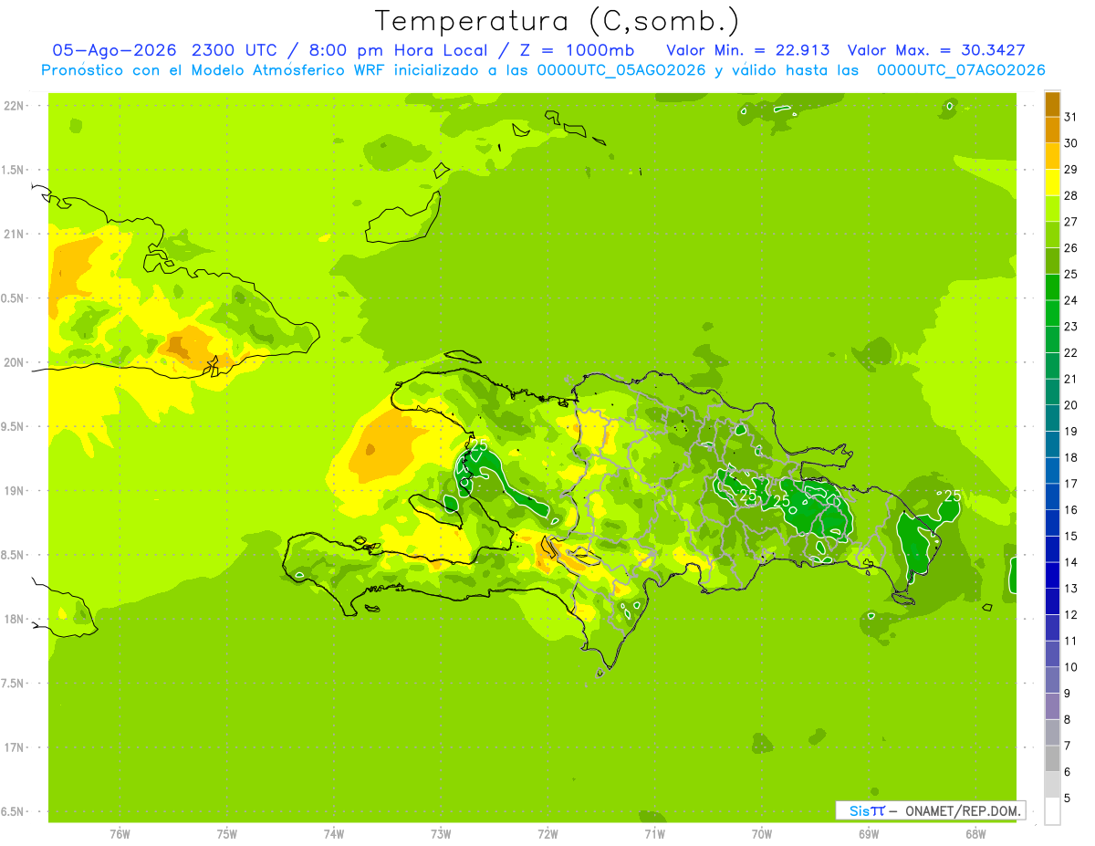
Task: Click the '20N' latitude axis label
Action: click(x=15, y=362)
